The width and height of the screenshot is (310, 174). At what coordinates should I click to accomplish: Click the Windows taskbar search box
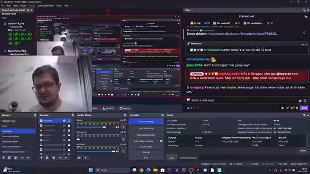pyautogui.click(x=113, y=170)
